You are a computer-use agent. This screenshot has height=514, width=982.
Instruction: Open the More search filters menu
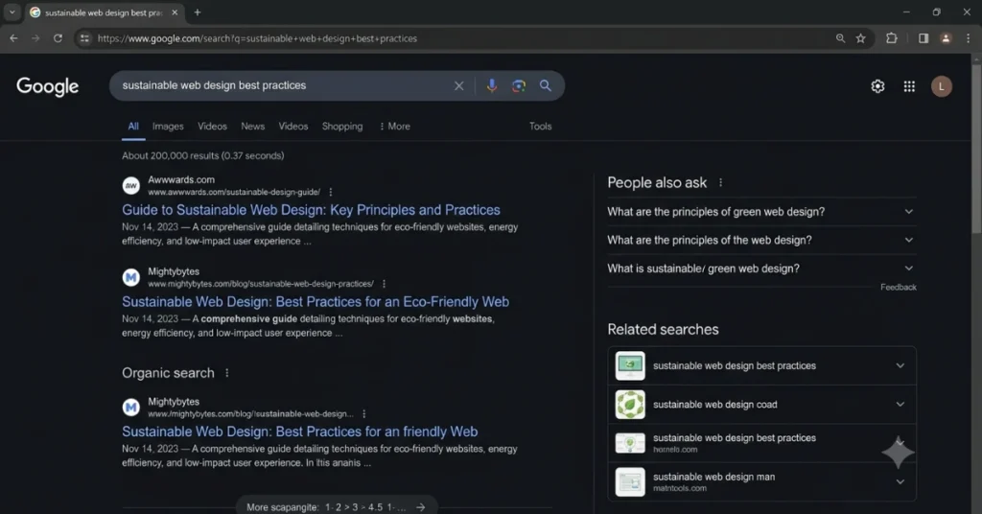click(394, 126)
